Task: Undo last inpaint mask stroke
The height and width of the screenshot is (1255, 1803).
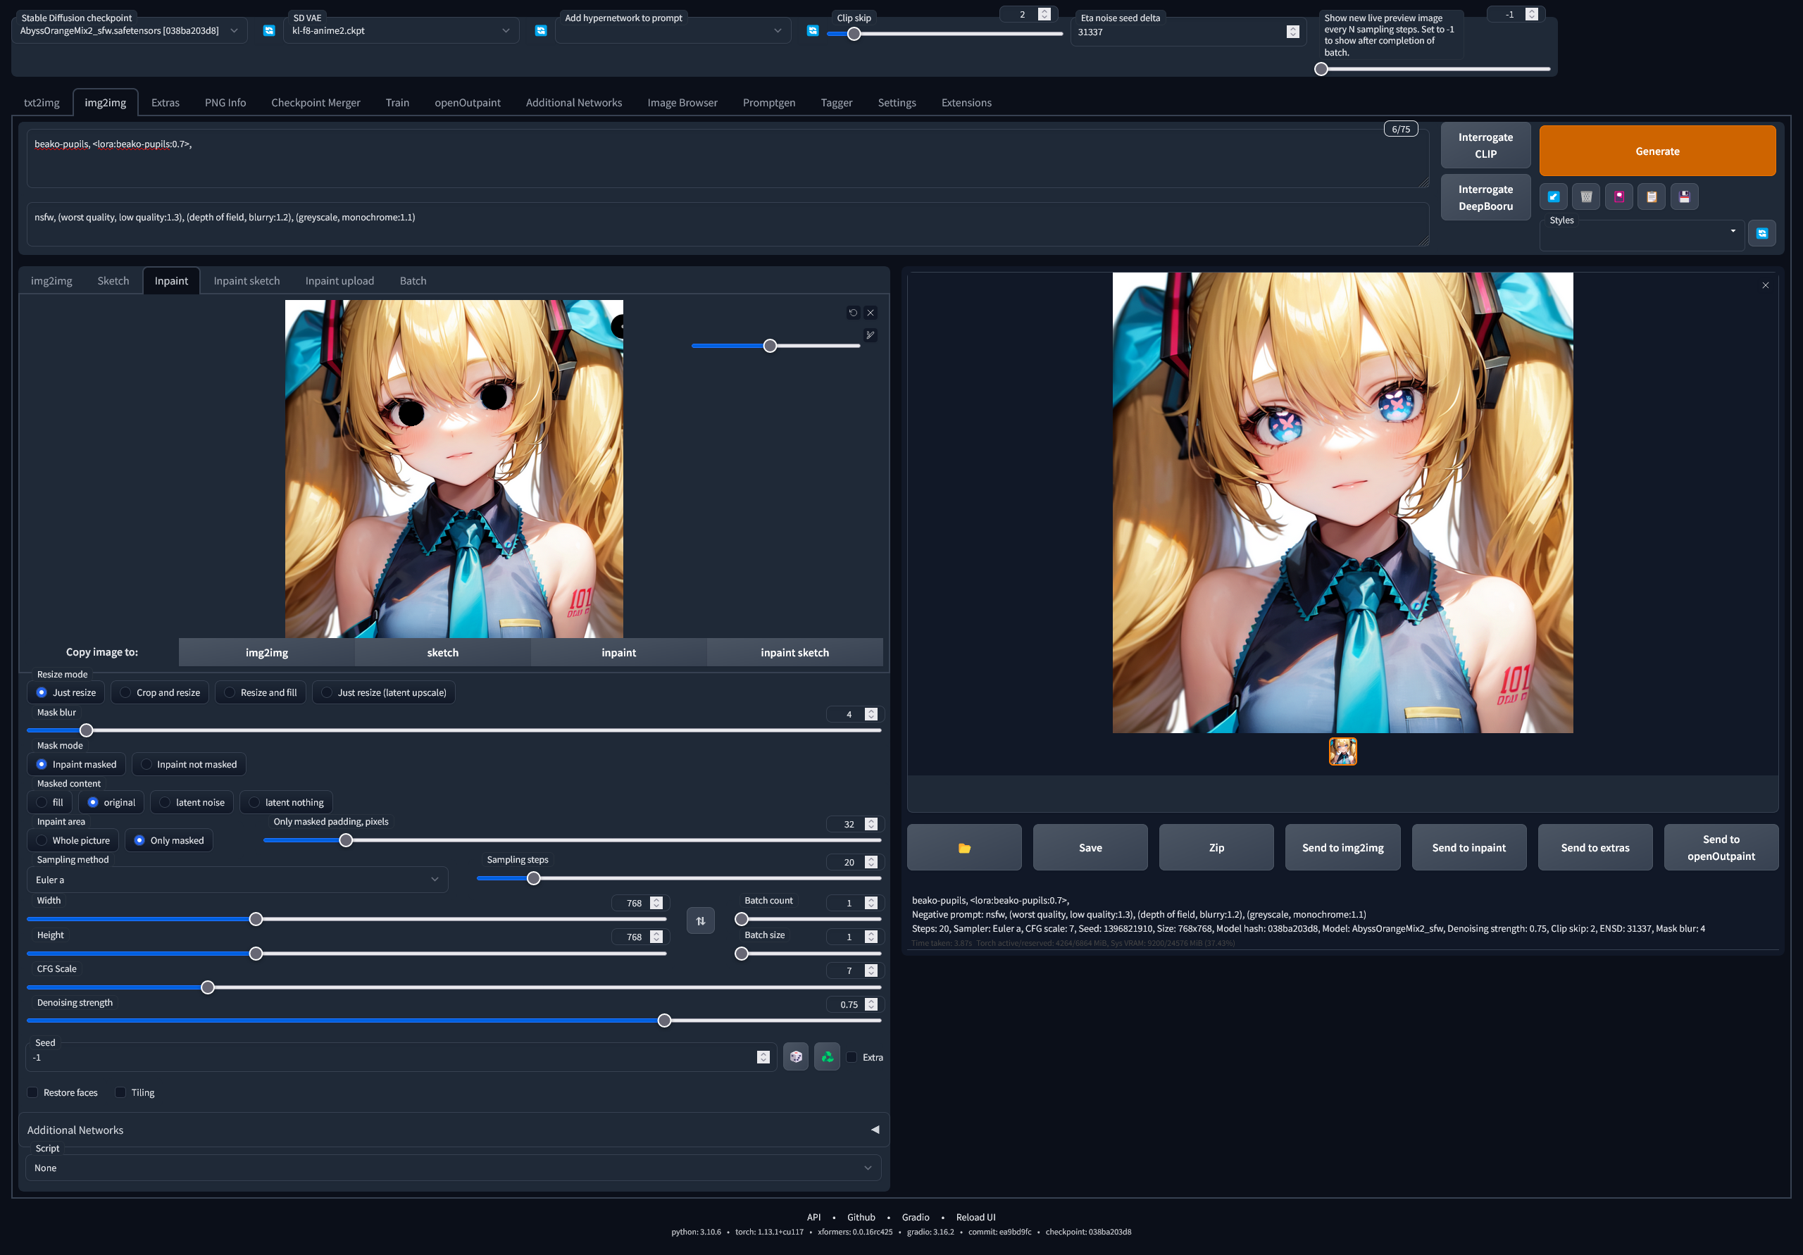Action: click(x=853, y=313)
